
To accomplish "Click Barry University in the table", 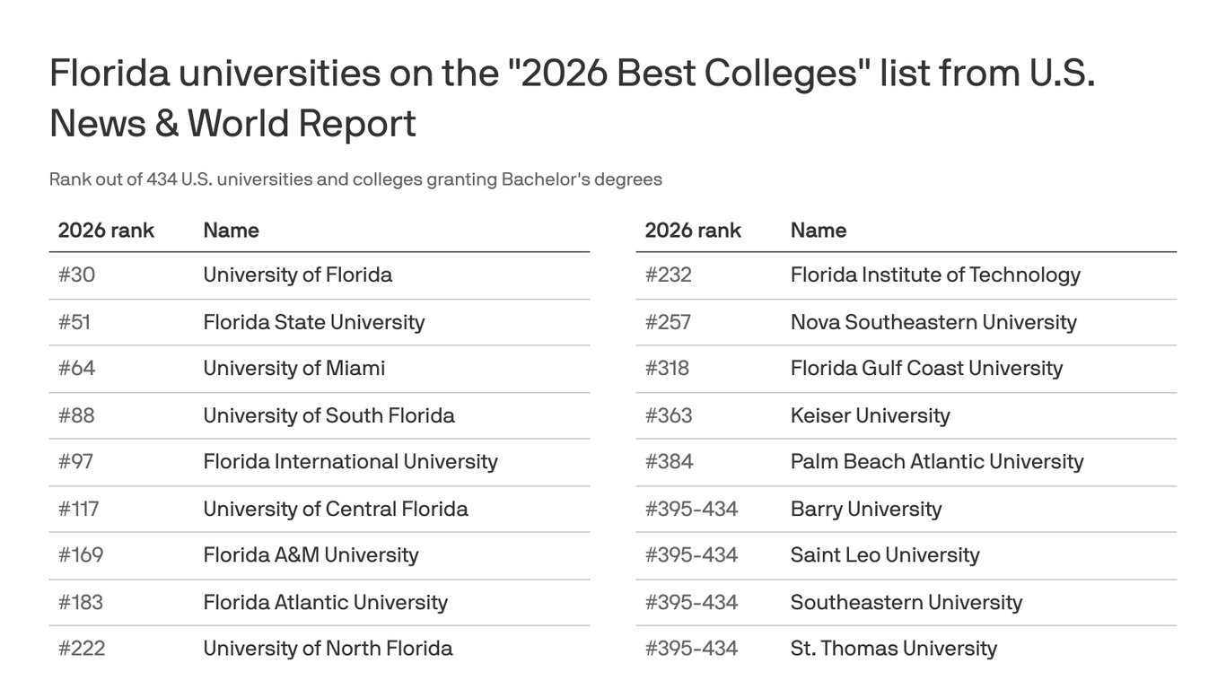I will point(865,509).
